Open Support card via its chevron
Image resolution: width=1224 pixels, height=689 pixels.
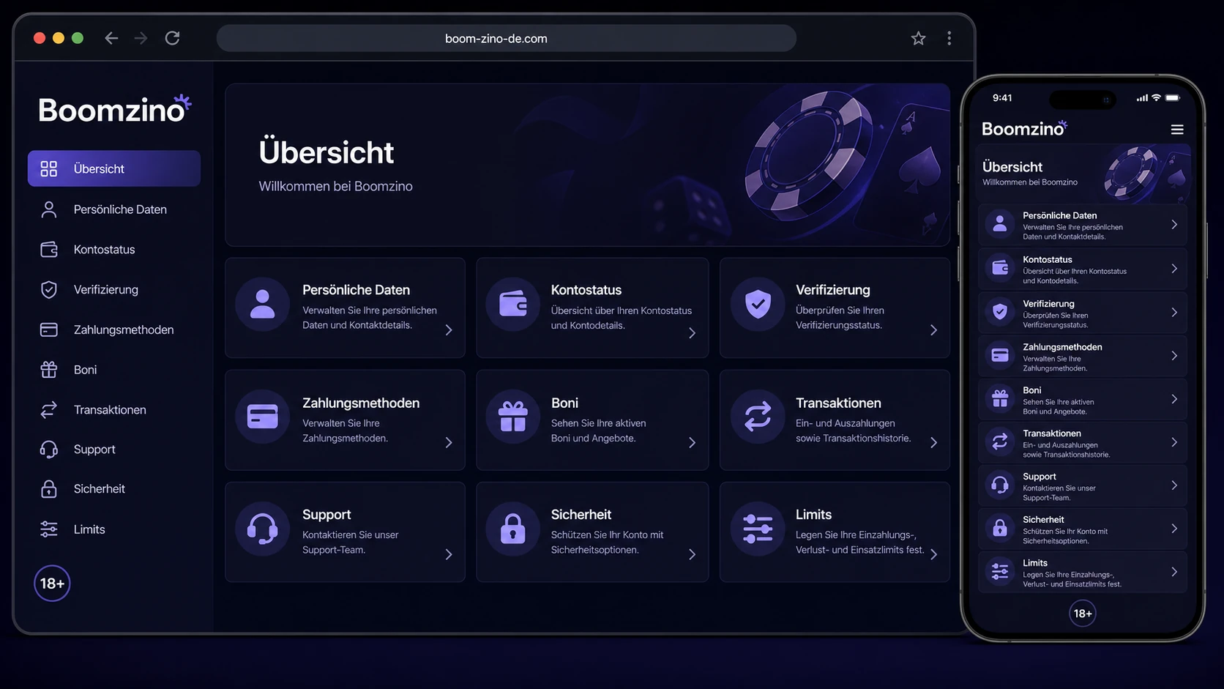[x=449, y=554]
